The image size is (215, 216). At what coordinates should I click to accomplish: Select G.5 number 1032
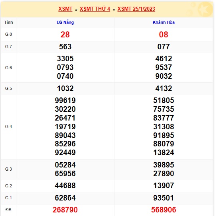tap(65, 88)
